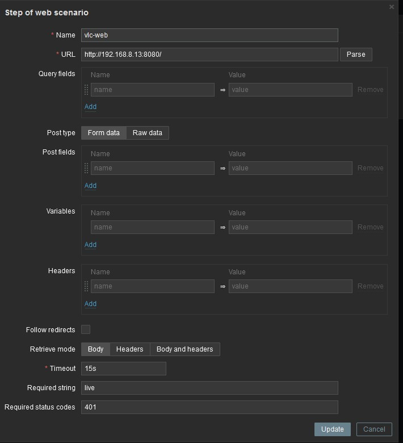The image size is (403, 443).
Task: Set retrieve mode to Headers
Action: (x=129, y=349)
